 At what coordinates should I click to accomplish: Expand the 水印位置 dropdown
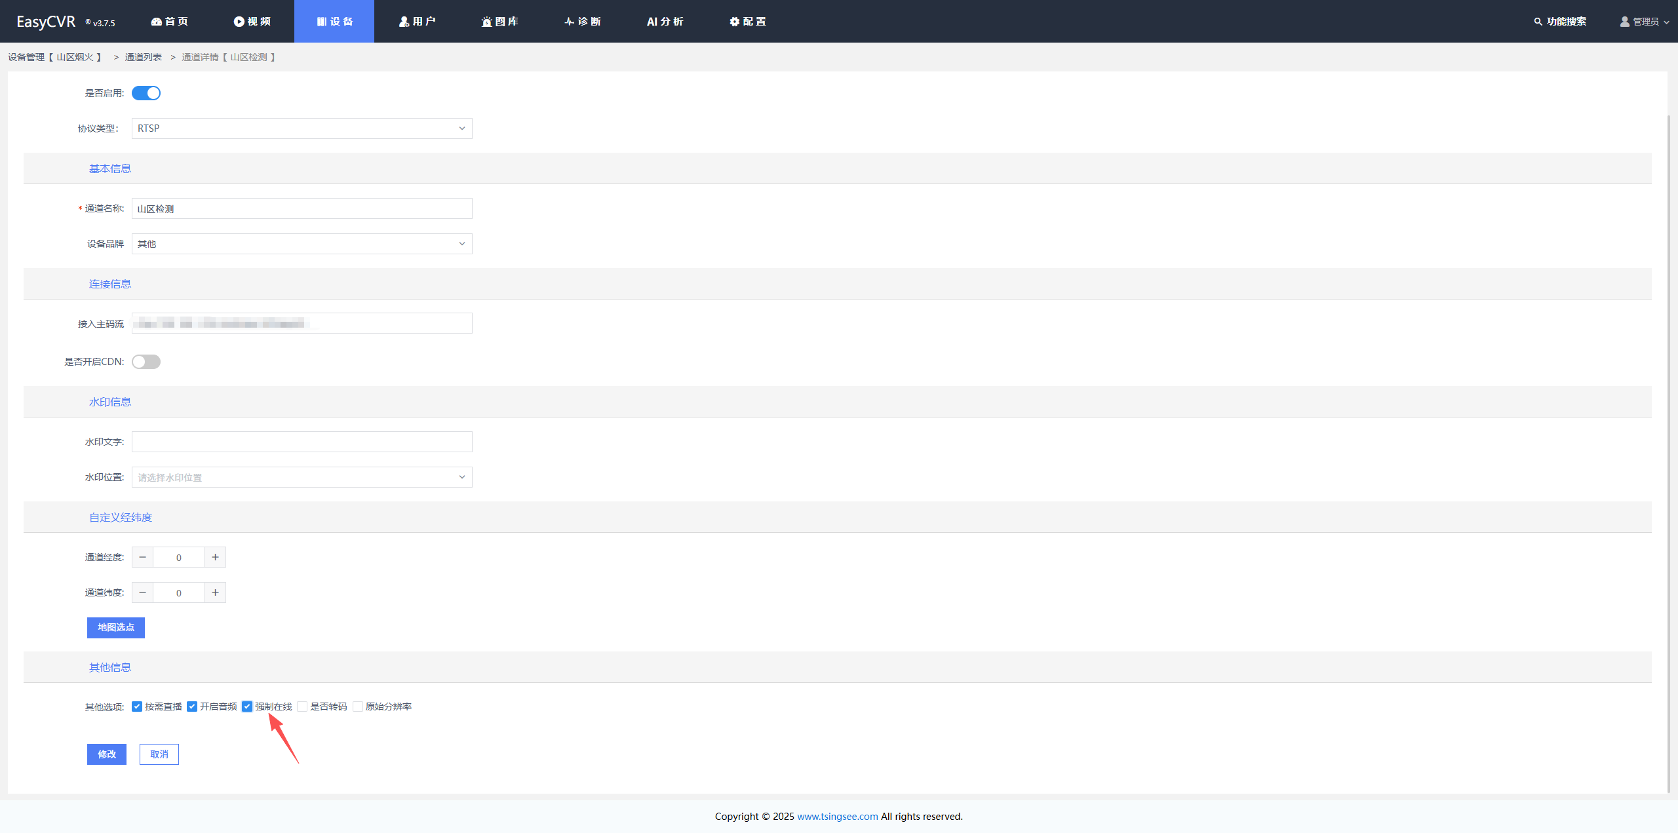(x=302, y=477)
